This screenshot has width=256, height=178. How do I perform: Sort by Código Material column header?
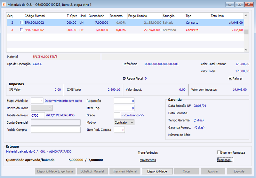click(x=45, y=16)
